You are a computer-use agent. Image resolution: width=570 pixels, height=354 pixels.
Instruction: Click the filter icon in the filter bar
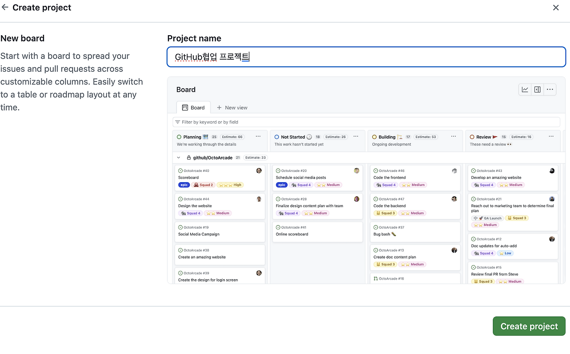point(178,122)
